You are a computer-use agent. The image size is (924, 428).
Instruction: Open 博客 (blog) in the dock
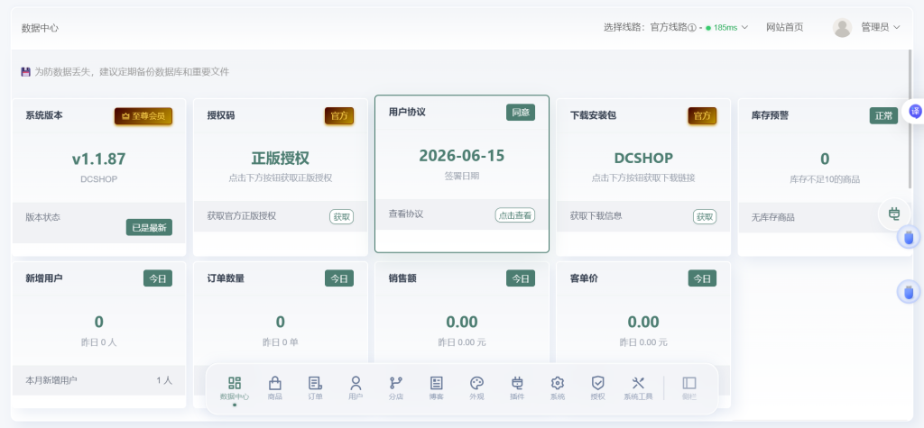[436, 389]
